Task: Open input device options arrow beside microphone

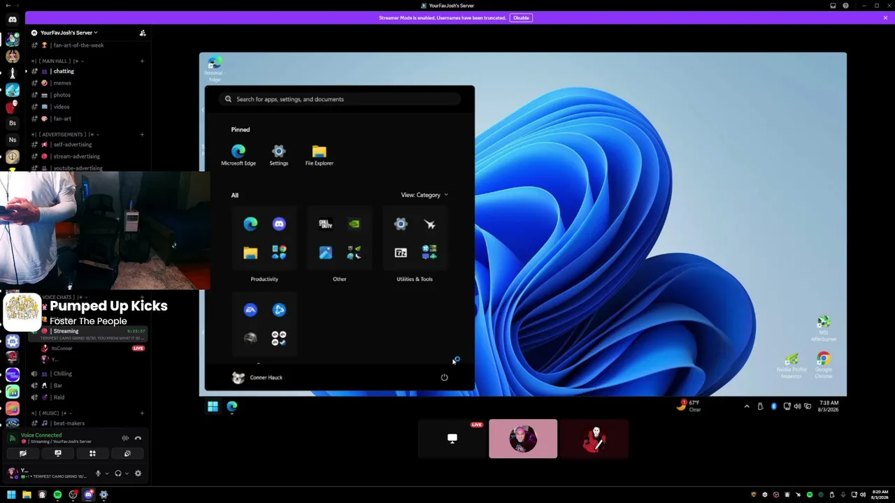Action: tap(106, 474)
